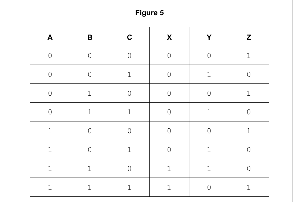Click C input cell in row 0 1 1
This screenshot has height=202, width=293.
(130, 112)
